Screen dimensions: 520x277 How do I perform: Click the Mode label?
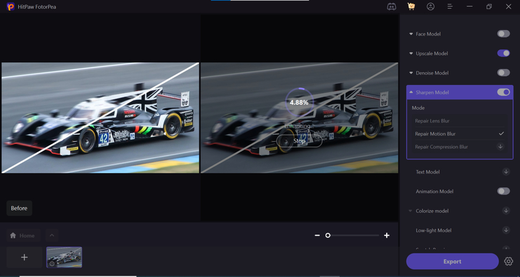tap(418, 108)
